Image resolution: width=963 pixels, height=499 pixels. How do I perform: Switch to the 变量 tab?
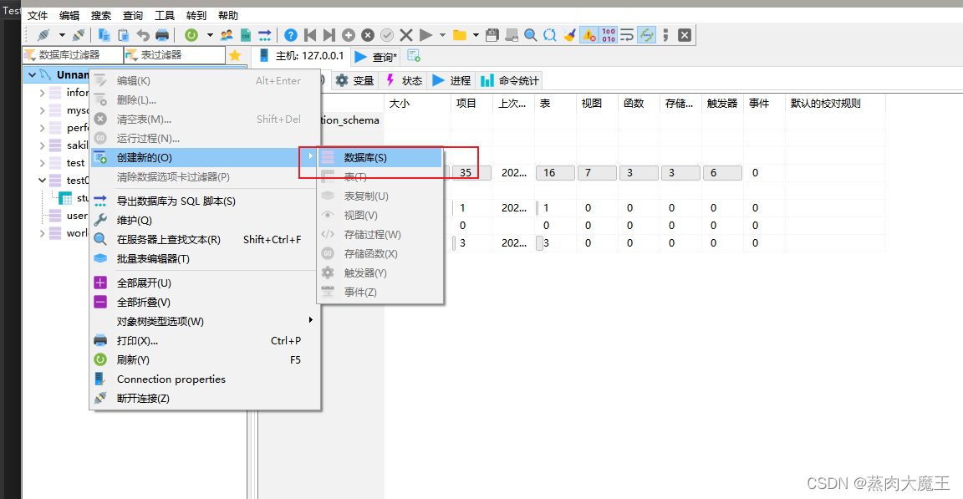[355, 80]
